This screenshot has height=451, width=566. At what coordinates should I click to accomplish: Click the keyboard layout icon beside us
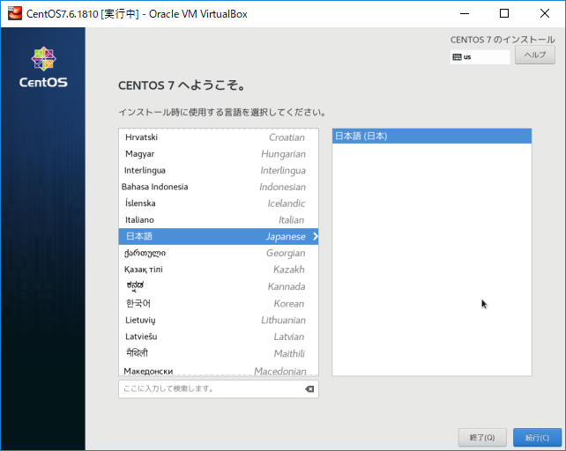[x=457, y=57]
